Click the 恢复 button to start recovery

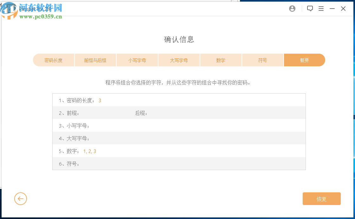pos(321,199)
